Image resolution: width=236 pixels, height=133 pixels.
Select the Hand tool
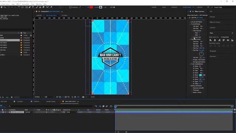coord(1,7)
